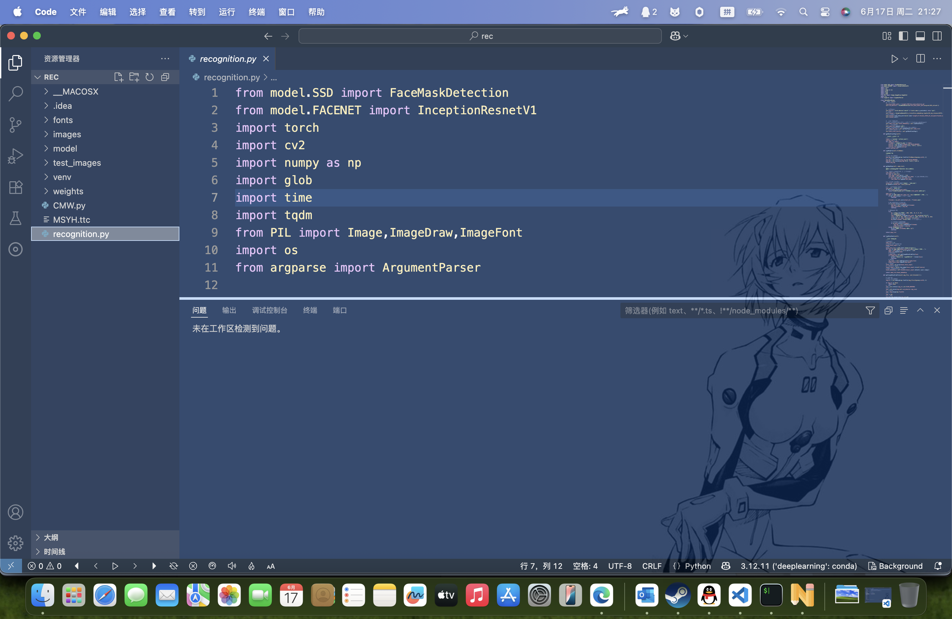
Task: Expand the 大纲 outline section
Action: click(105, 537)
